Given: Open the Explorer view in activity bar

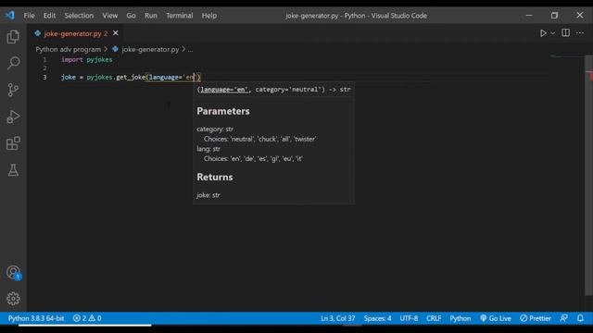Looking at the screenshot, I should tap(13, 37).
